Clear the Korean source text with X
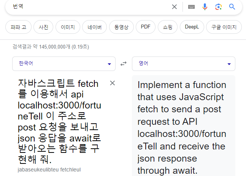Screen dimensions: 246x176 click(x=112, y=83)
